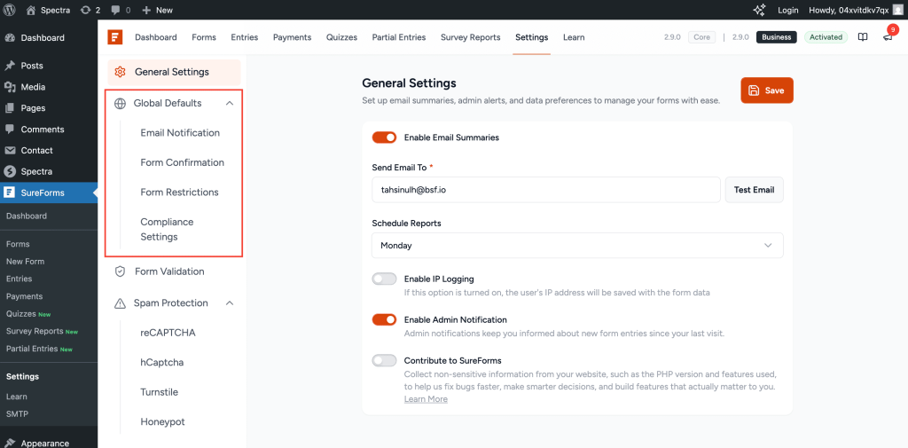Open Turnstile settings
Image resolution: width=908 pixels, height=448 pixels.
pos(160,392)
